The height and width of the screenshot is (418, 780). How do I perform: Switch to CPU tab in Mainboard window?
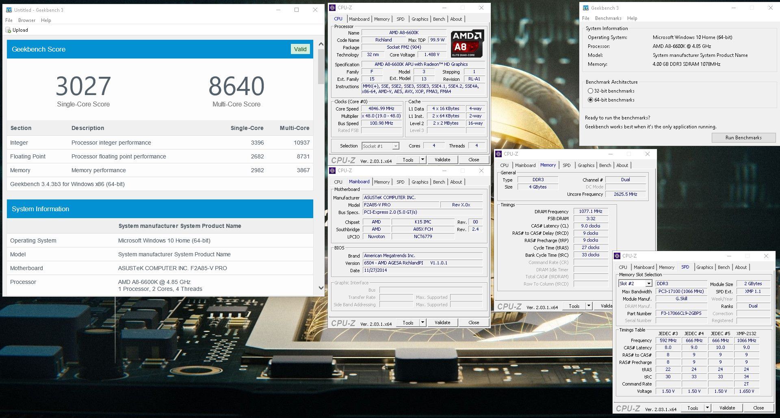[x=338, y=182]
